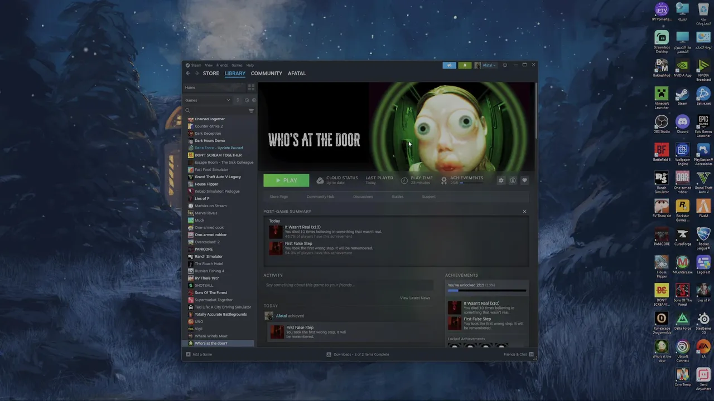Click the library search field
Image resolution: width=714 pixels, height=401 pixels.
pos(216,110)
